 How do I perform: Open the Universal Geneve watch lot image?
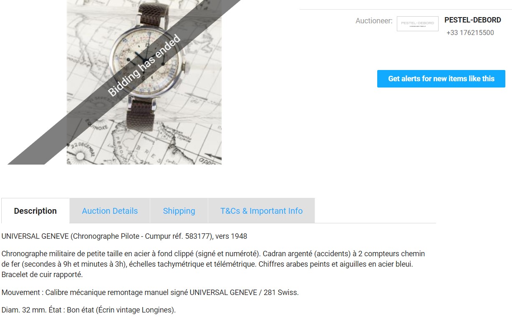(x=144, y=82)
